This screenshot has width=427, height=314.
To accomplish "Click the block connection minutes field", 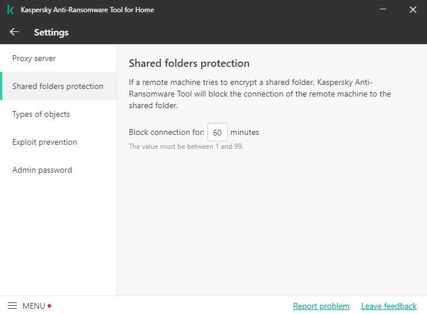I will (217, 133).
